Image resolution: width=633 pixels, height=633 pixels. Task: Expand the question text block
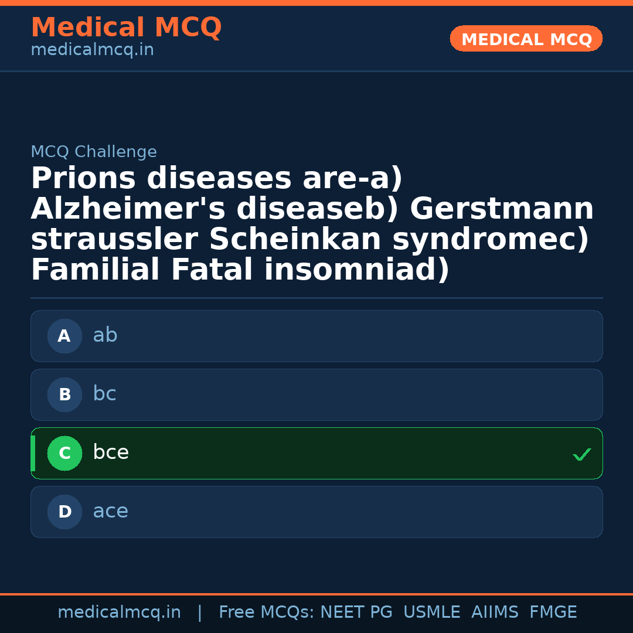tap(312, 223)
